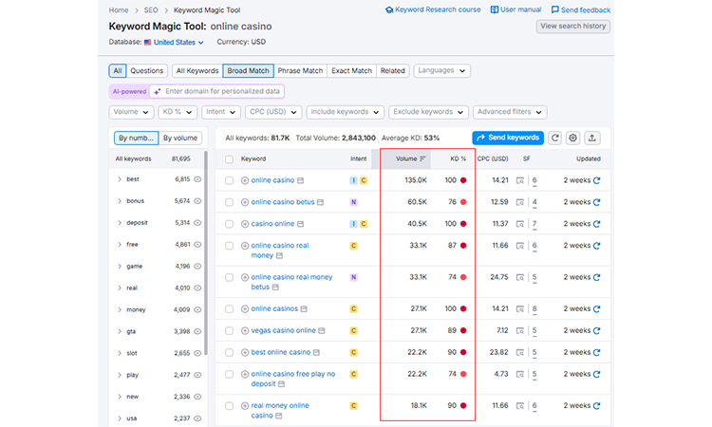This screenshot has height=427, width=712.
Task: Open the Keyword Research course link
Action: coord(433,9)
